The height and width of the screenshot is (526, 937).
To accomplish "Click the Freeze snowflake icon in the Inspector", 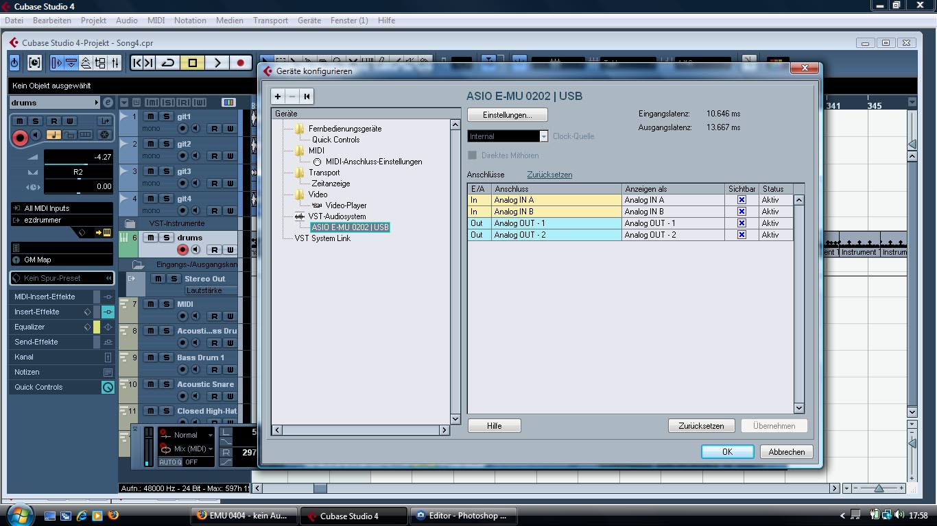I will pyautogui.click(x=104, y=135).
